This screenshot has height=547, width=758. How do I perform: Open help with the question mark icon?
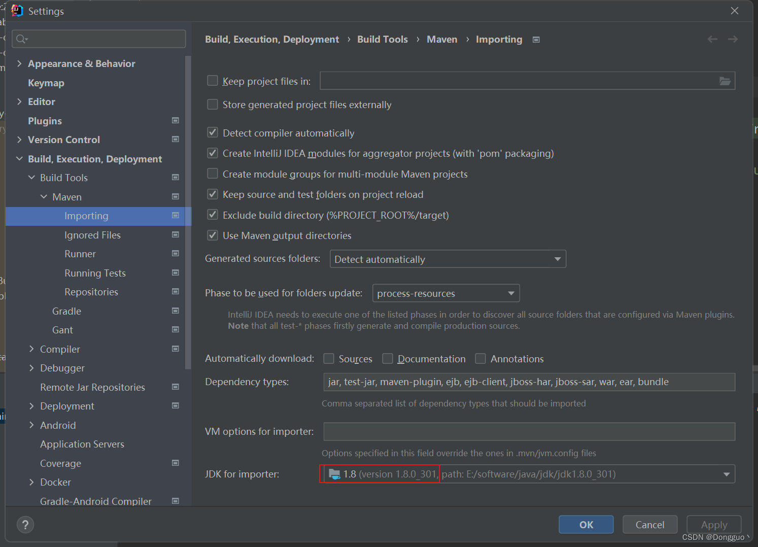[25, 525]
